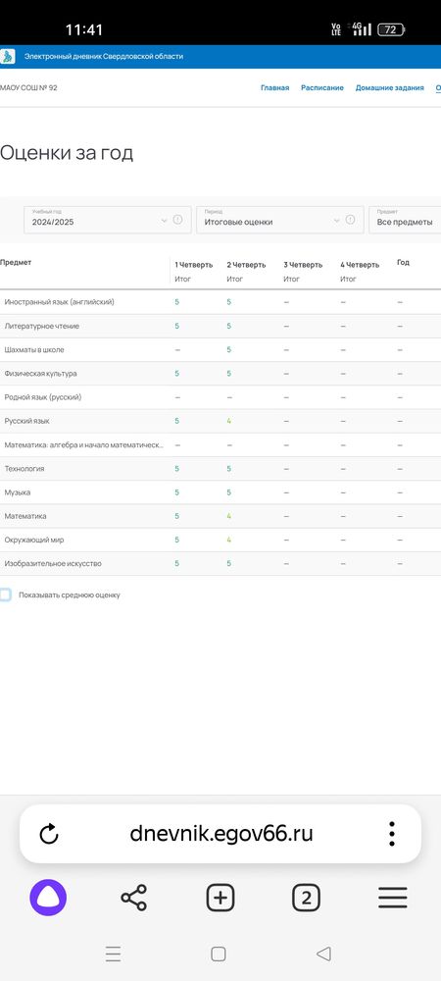The image size is (441, 981).
Task: Tap Android back navigation triangle
Action: [x=323, y=954]
